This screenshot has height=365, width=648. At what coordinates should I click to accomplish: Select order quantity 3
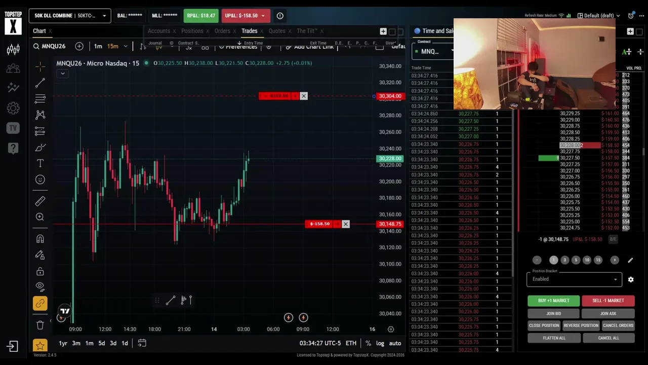pyautogui.click(x=564, y=260)
